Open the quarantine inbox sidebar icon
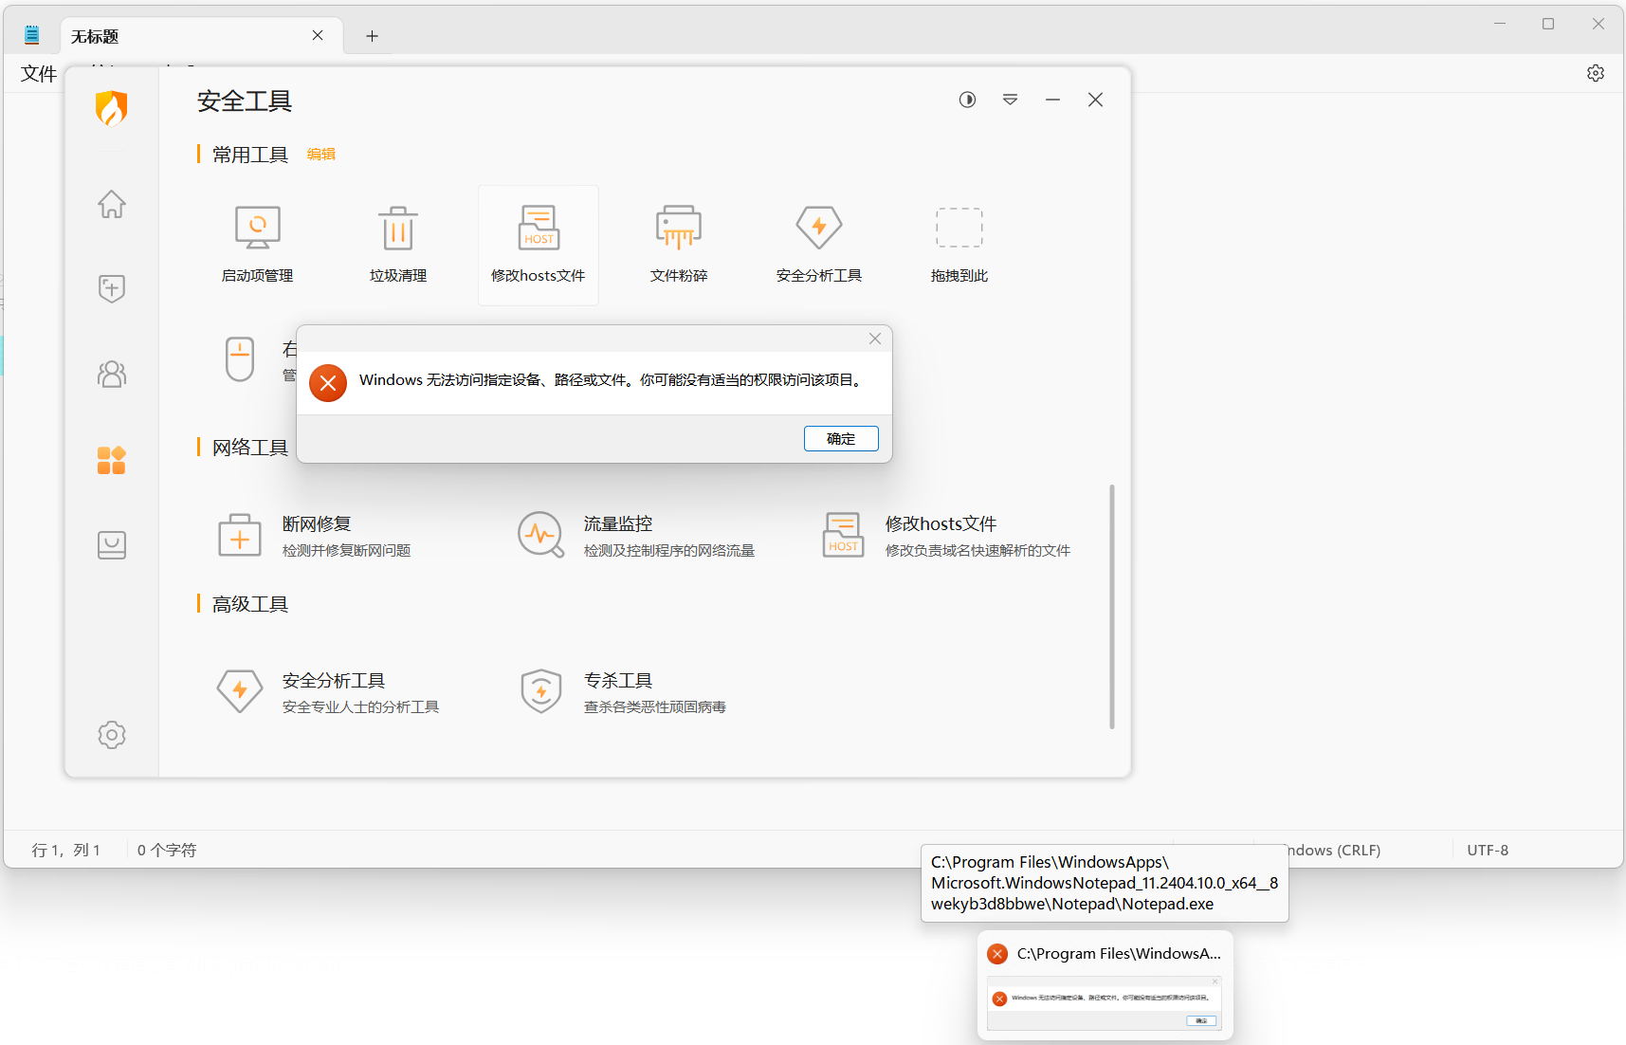The image size is (1626, 1045). [112, 544]
